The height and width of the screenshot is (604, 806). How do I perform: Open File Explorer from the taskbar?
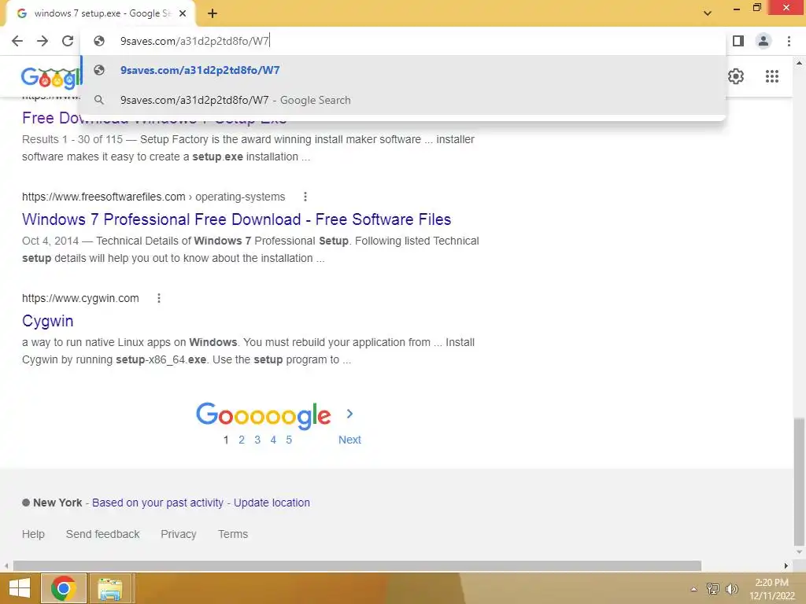[110, 588]
